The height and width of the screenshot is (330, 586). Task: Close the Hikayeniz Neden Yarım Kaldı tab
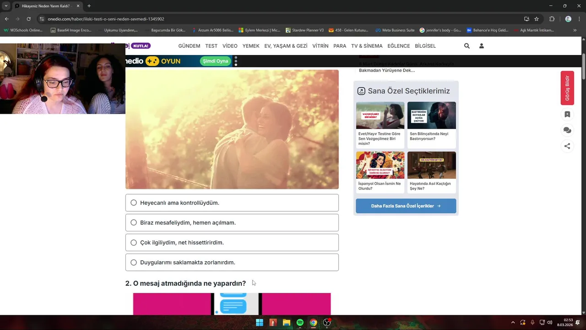coord(78,6)
